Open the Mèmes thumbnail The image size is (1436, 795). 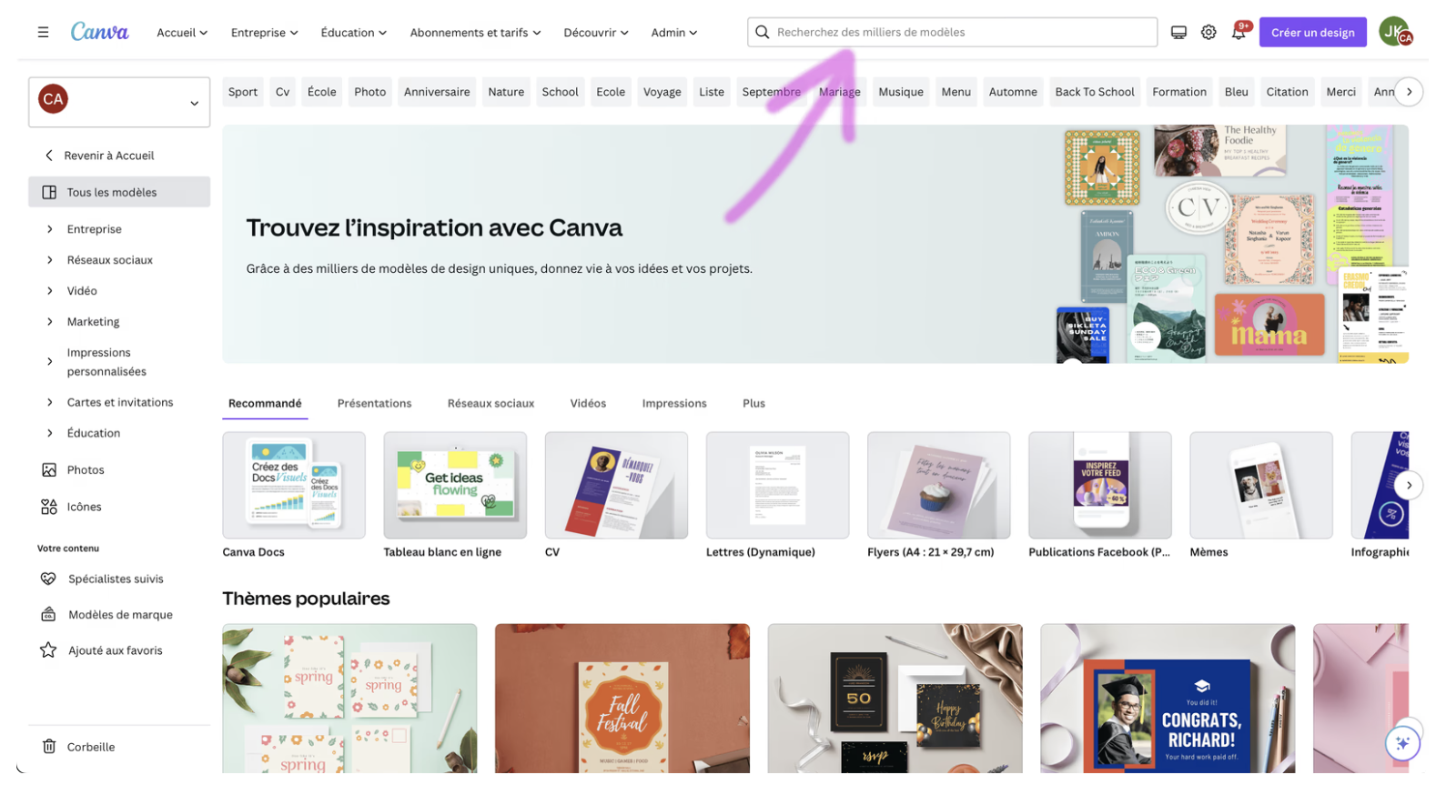click(1261, 485)
